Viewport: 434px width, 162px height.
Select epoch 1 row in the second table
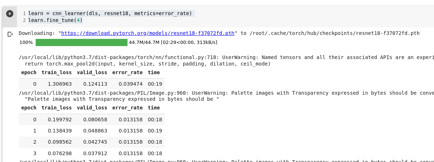pos(35,131)
